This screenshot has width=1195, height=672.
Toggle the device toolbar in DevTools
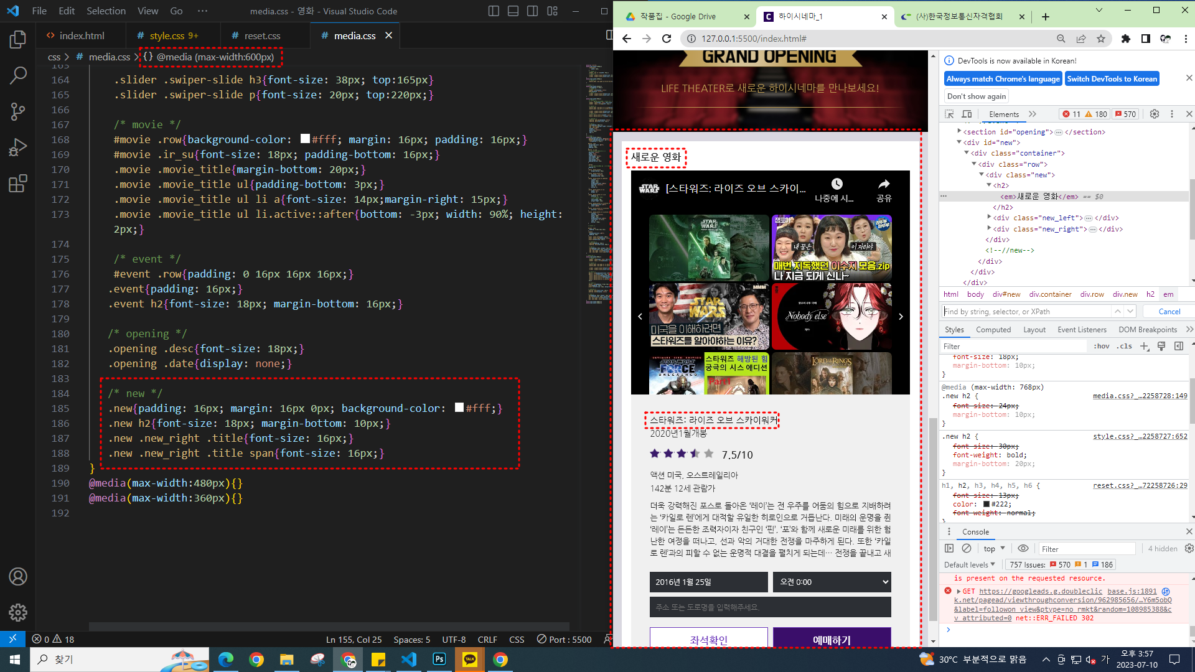click(x=967, y=114)
